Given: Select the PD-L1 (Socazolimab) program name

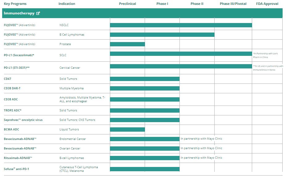Looking at the screenshot, I should 19,55.
